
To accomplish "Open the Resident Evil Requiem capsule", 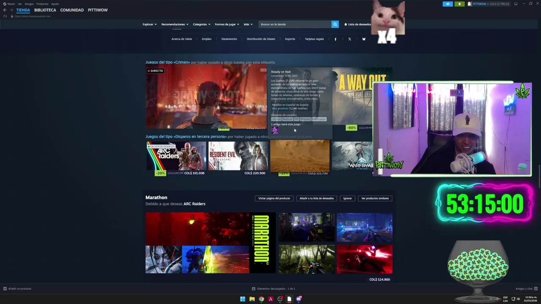I will [x=238, y=156].
